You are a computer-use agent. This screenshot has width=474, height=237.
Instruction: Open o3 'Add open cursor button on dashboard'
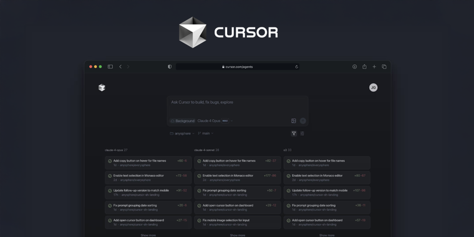(x=327, y=222)
